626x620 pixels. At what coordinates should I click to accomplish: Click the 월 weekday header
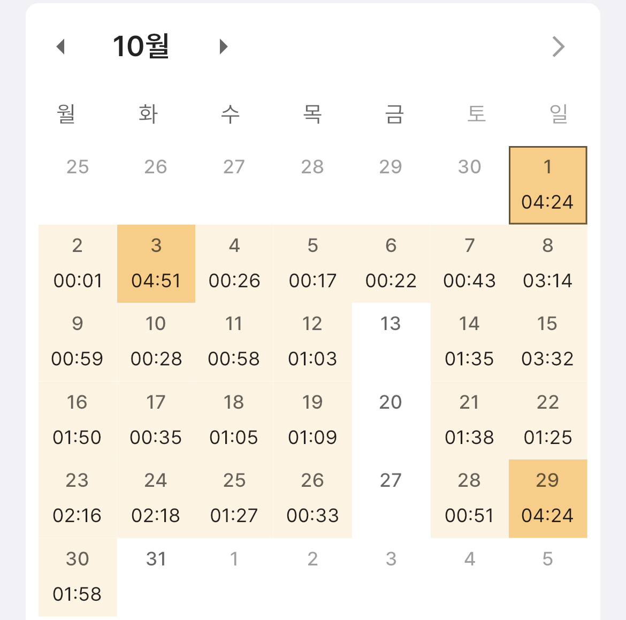point(66,113)
